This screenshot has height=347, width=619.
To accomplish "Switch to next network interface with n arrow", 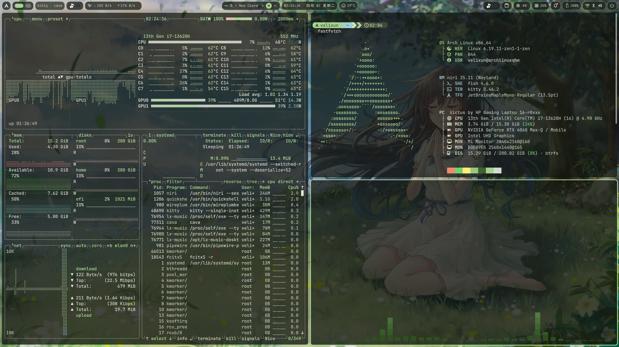I will tap(133, 246).
